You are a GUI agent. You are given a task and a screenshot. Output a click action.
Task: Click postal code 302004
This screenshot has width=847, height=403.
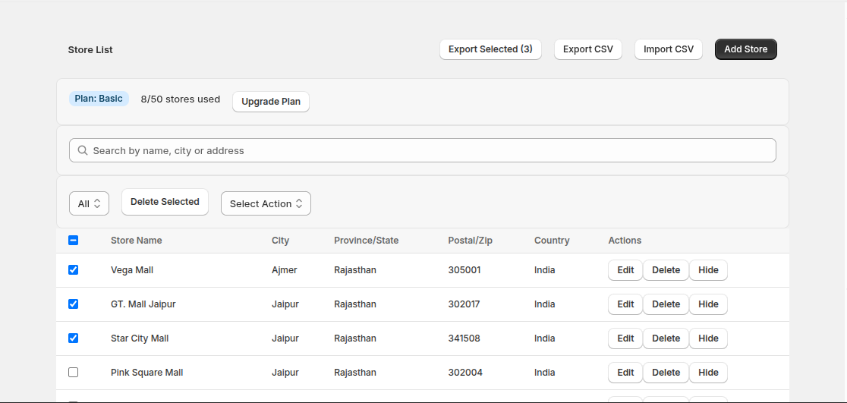click(x=465, y=372)
